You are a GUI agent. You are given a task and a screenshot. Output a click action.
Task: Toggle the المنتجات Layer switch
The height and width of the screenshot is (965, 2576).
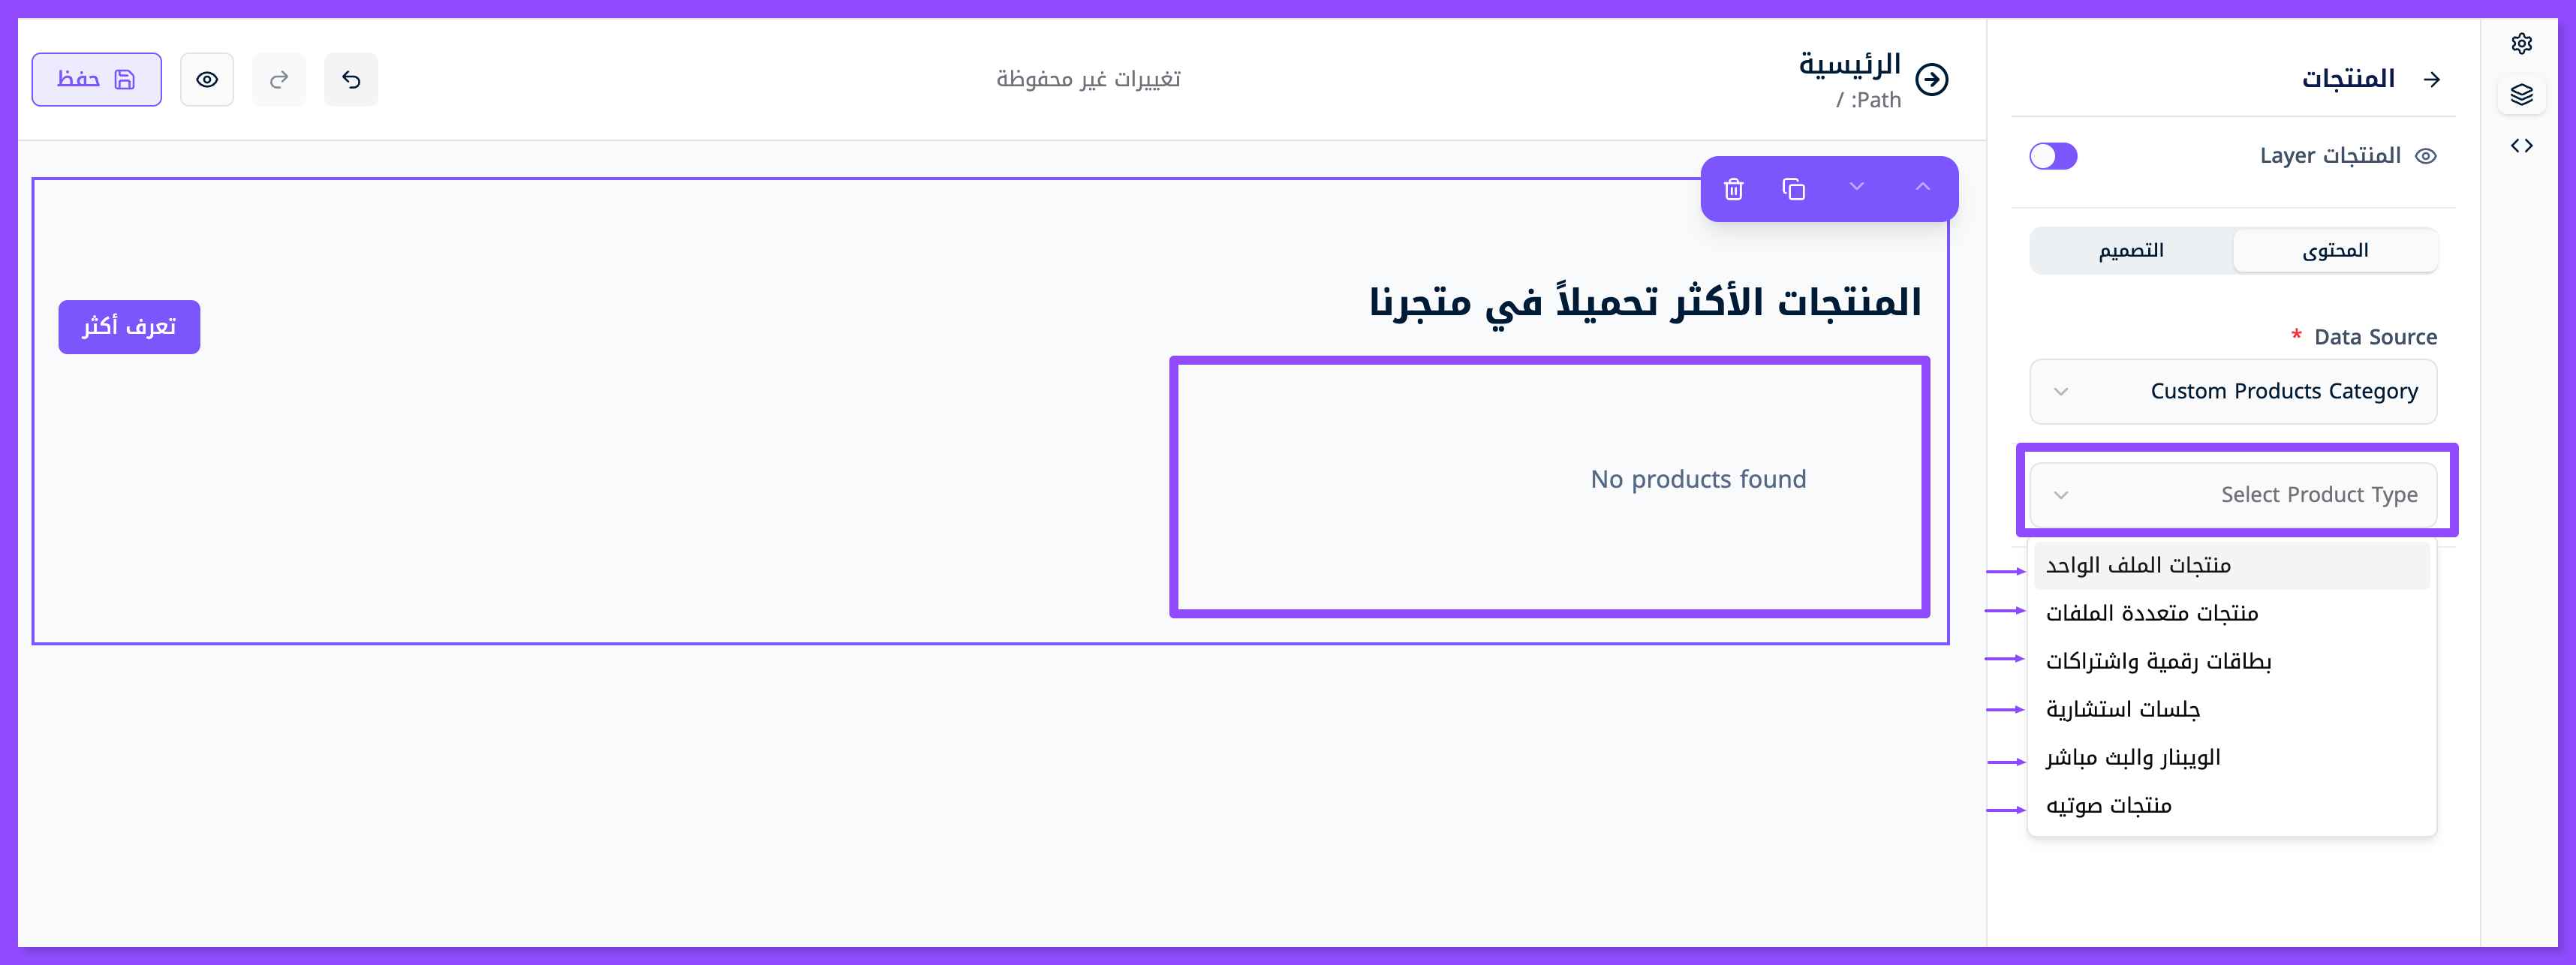[2053, 156]
